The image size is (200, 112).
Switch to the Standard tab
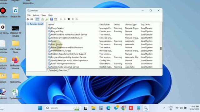(63, 70)
